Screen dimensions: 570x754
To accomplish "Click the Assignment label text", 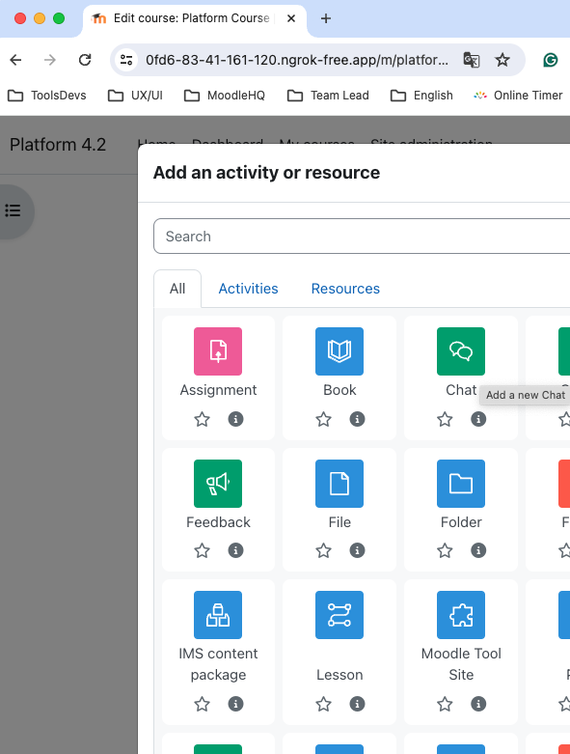I will [218, 390].
